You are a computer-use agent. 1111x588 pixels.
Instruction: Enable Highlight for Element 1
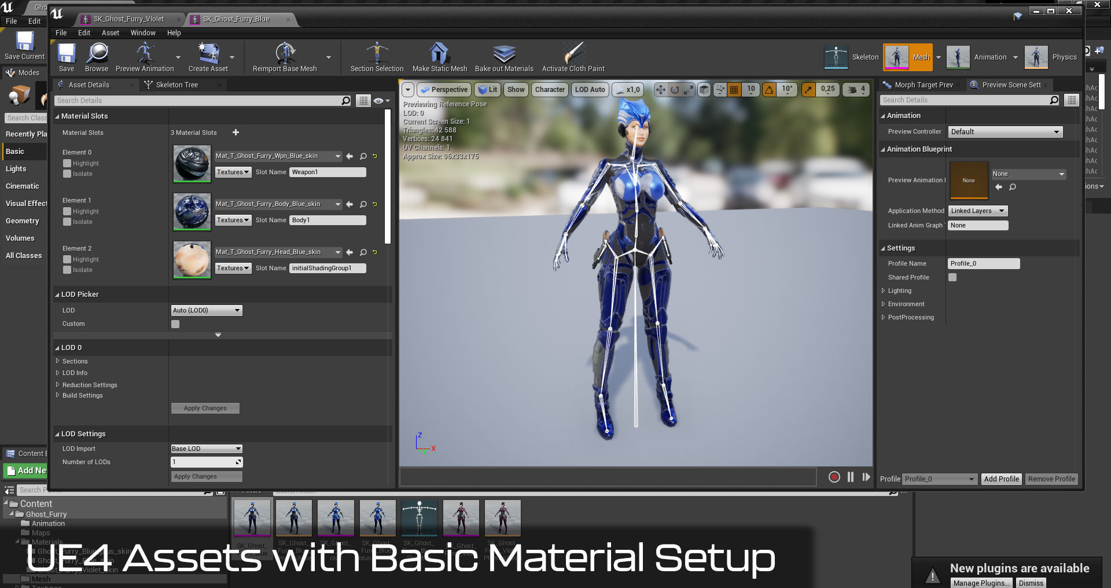[67, 211]
